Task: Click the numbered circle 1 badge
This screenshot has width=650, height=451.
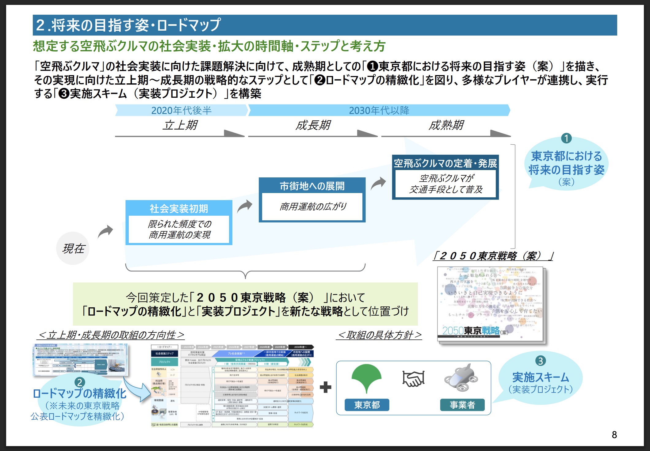Action: pyautogui.click(x=566, y=138)
